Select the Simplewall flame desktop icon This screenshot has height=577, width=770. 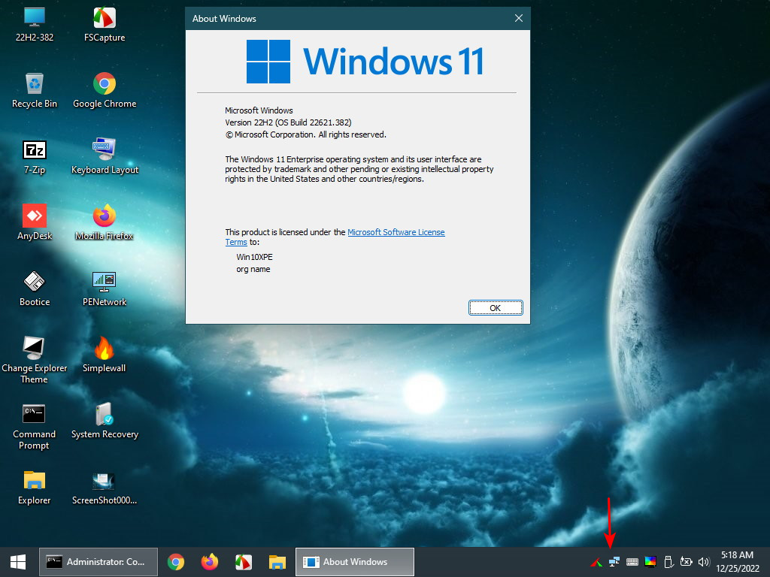(104, 355)
